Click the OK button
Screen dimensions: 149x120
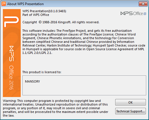131,102
